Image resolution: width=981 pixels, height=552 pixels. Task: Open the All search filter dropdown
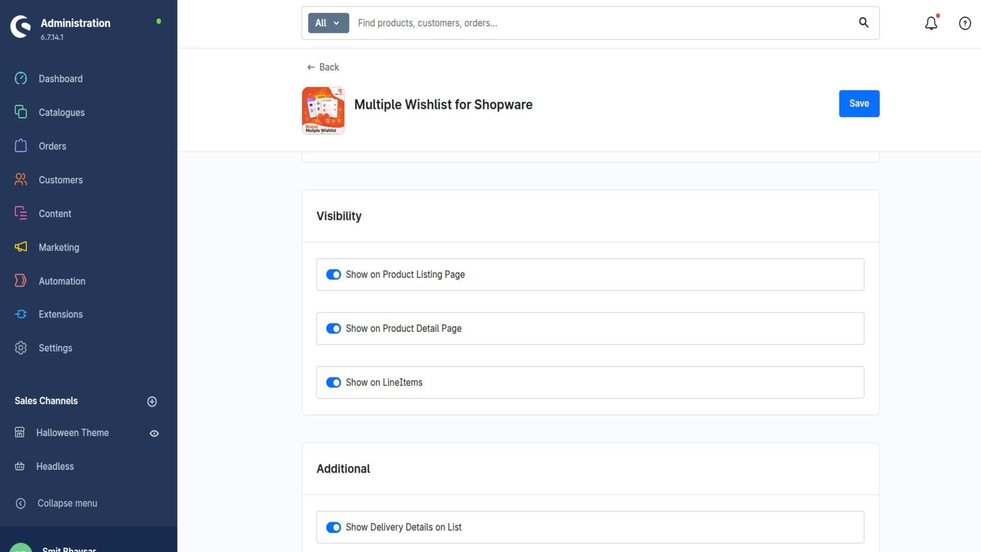tap(329, 23)
